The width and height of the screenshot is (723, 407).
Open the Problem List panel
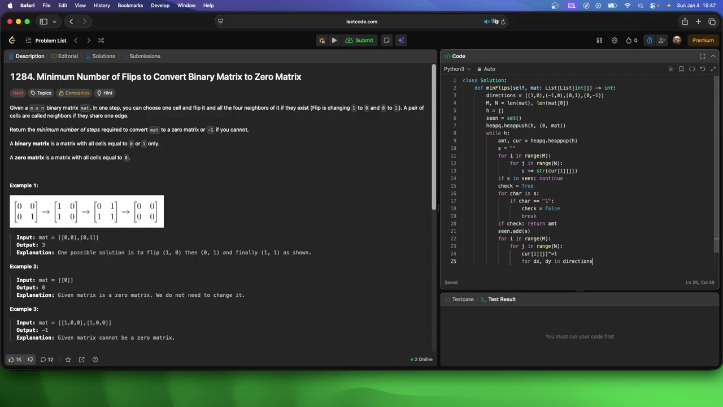(46, 40)
